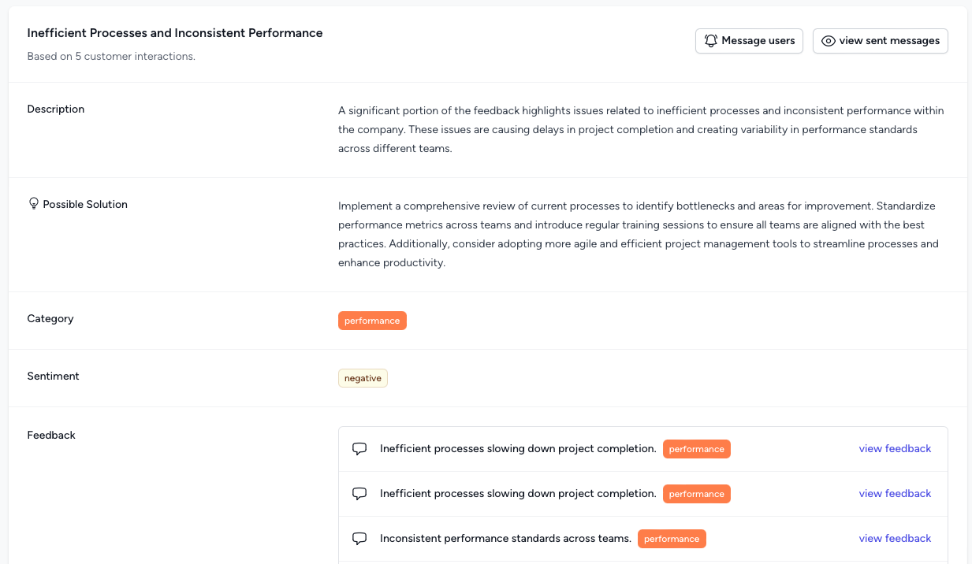Open view sent messages

880,41
